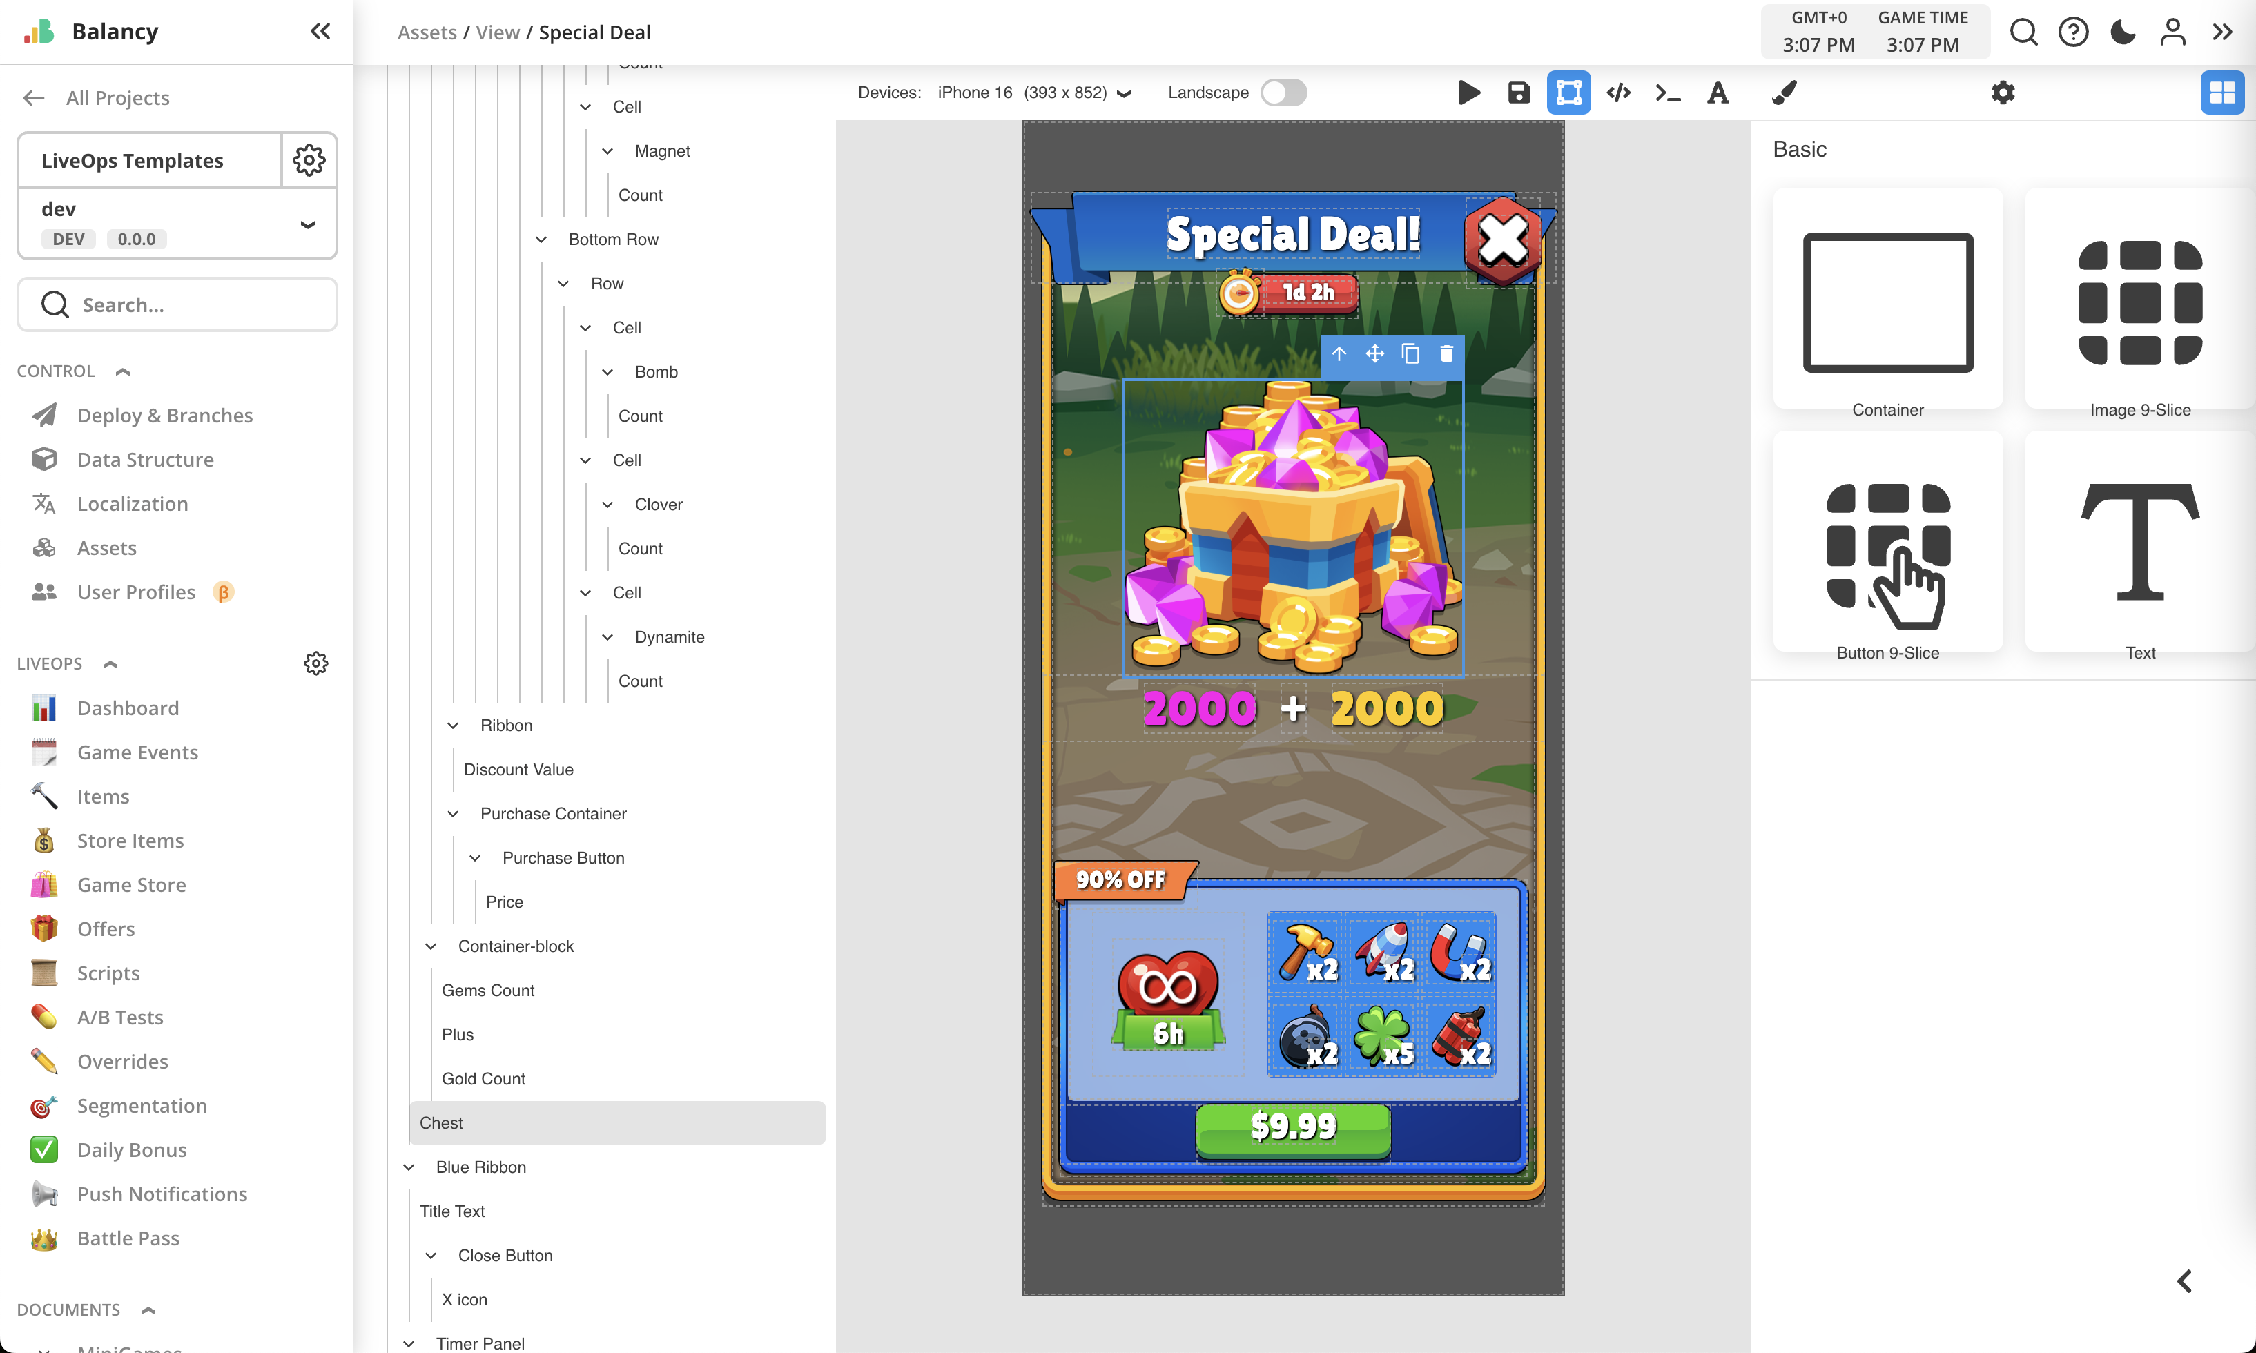2256x1353 pixels.
Task: Click the Play preview icon in toolbar
Action: 1468,92
